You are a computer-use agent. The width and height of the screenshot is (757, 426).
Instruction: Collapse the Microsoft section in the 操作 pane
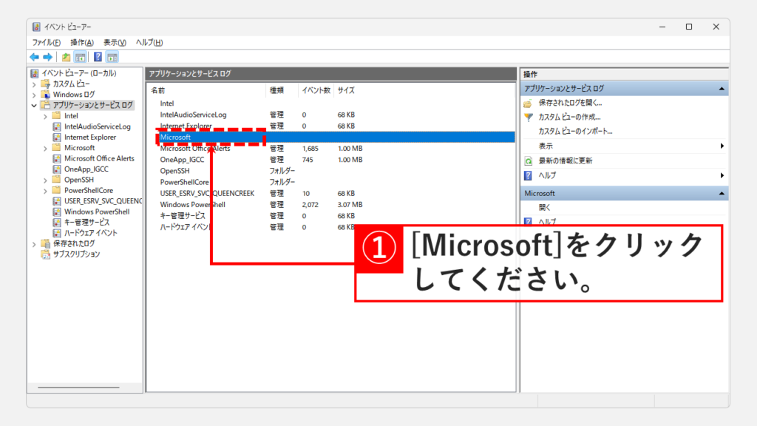722,193
